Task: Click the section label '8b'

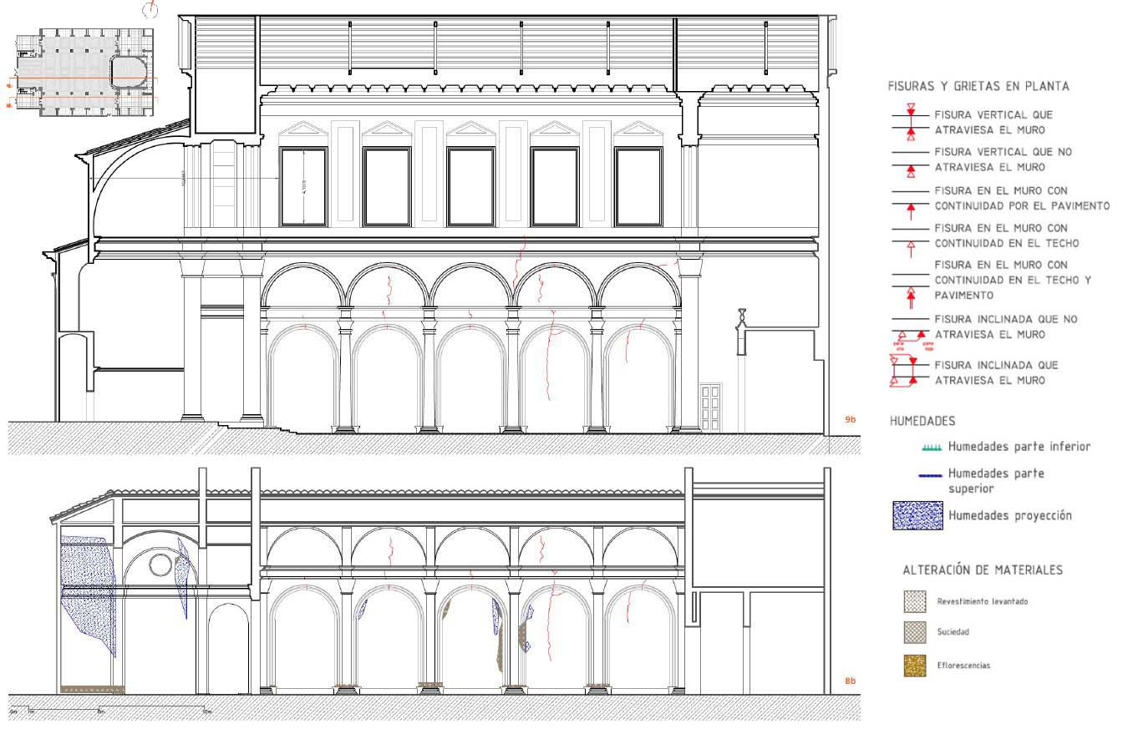Action: (x=851, y=681)
